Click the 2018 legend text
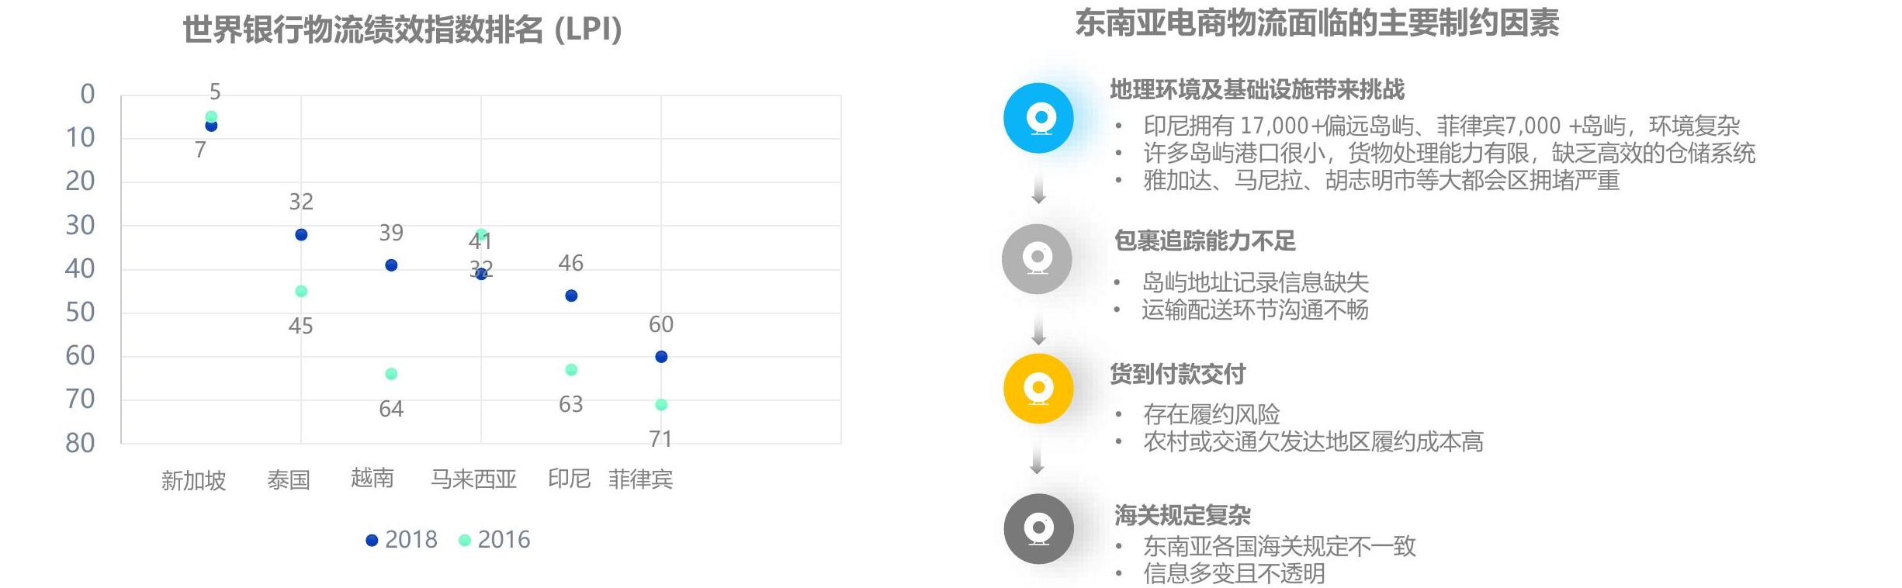The image size is (1902, 588). tap(411, 540)
